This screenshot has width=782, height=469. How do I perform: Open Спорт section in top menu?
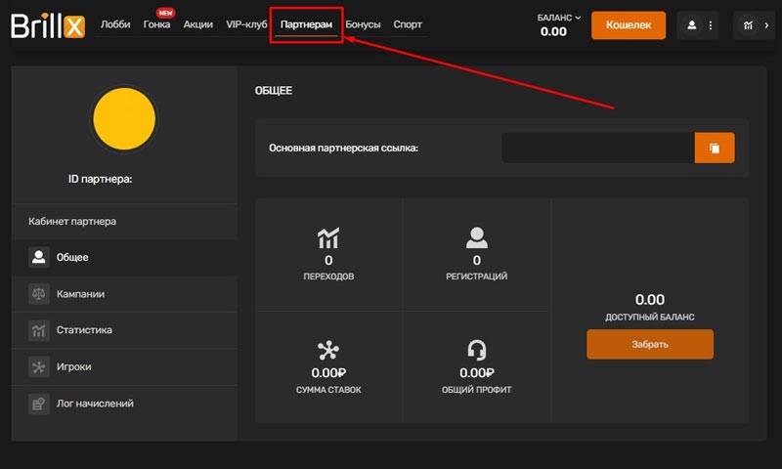pos(408,24)
